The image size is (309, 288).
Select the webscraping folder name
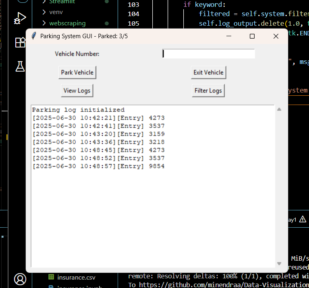coord(67,23)
